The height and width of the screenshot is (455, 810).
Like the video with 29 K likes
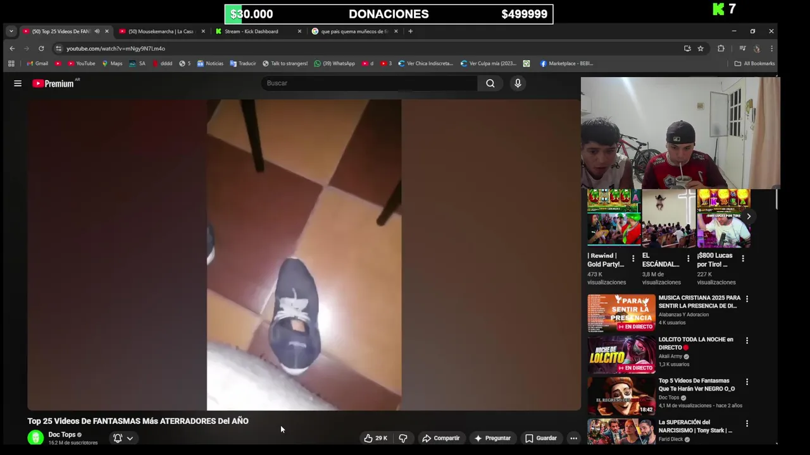pos(375,438)
